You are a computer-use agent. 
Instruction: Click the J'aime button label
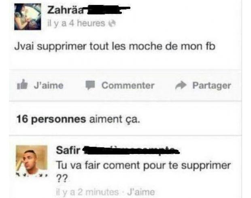coord(49,86)
